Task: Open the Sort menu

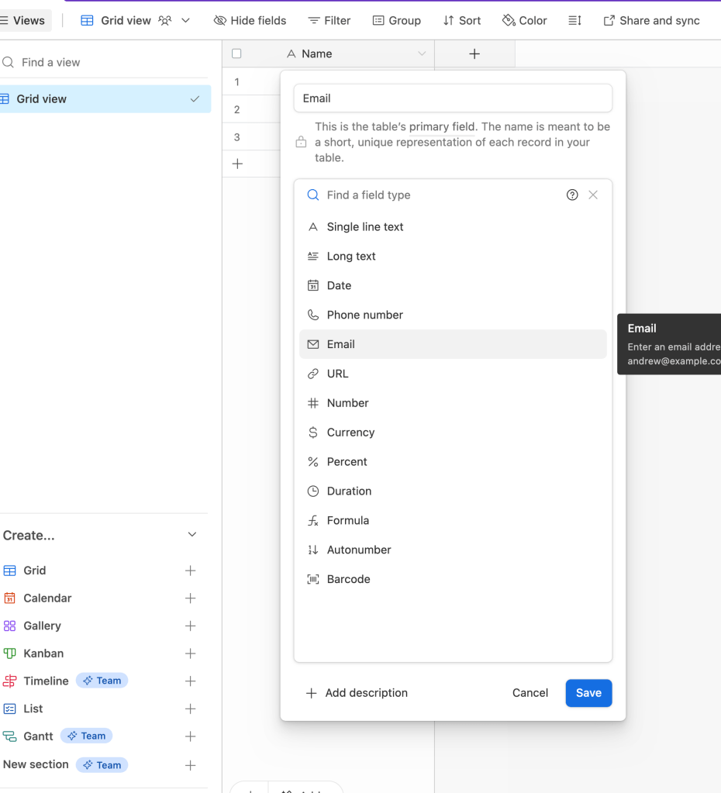Action: [461, 20]
